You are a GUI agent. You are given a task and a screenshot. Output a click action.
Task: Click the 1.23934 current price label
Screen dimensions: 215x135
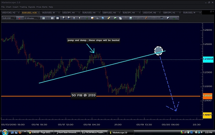point(208,59)
